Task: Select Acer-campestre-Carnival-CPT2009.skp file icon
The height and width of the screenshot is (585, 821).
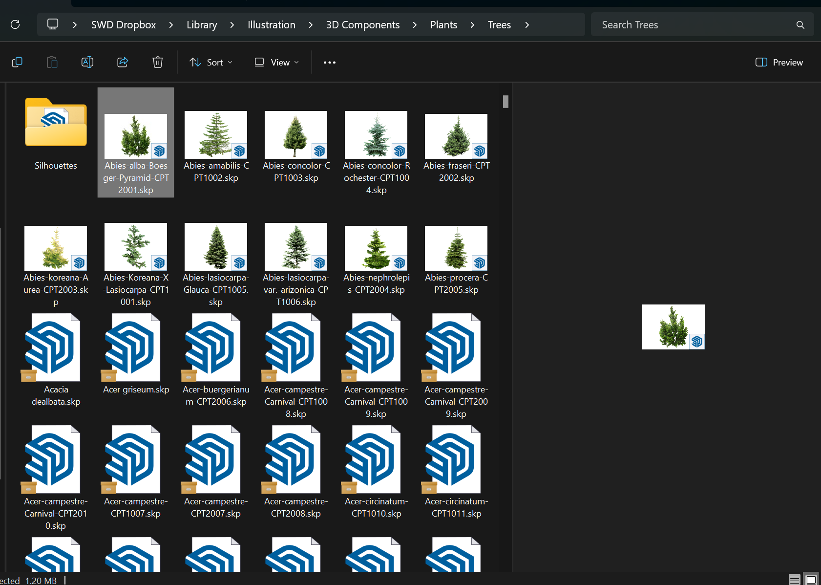Action: pos(452,347)
